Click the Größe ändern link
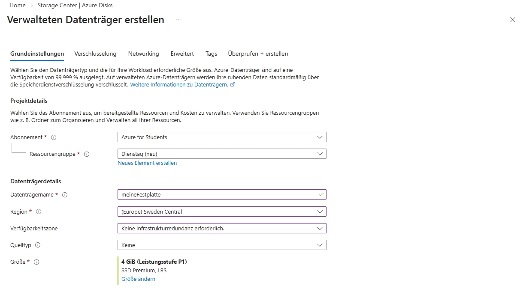Image resolution: width=523 pixels, height=298 pixels. click(x=138, y=279)
